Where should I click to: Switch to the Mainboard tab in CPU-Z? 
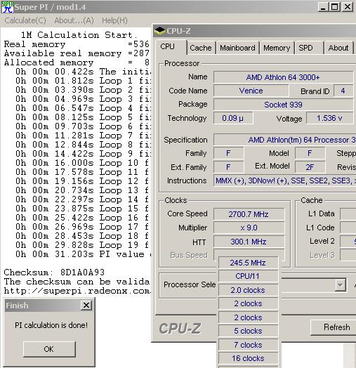237,48
